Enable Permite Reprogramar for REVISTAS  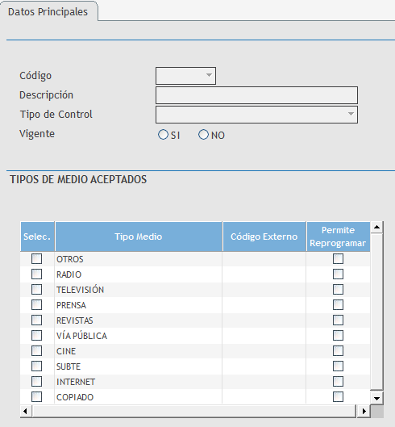338,320
